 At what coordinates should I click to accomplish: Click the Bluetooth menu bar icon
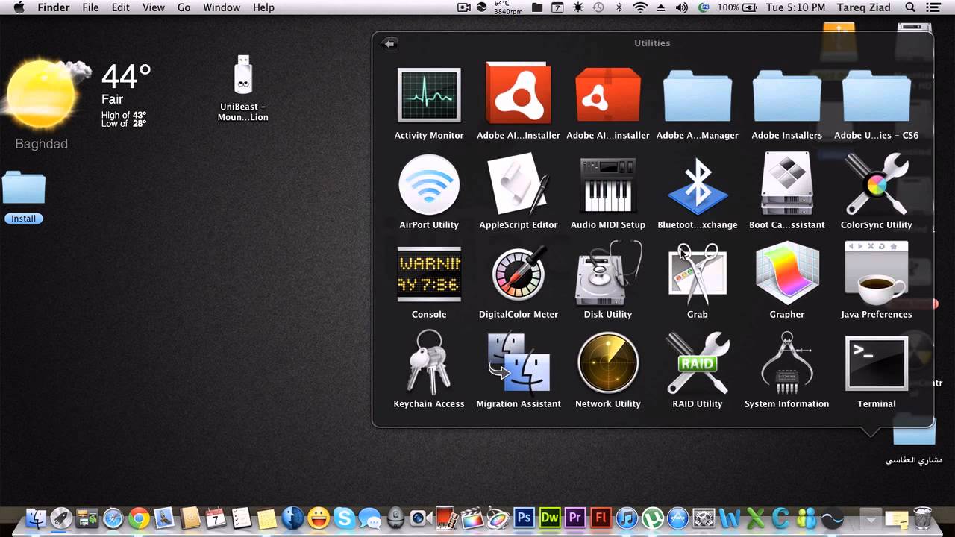619,7
